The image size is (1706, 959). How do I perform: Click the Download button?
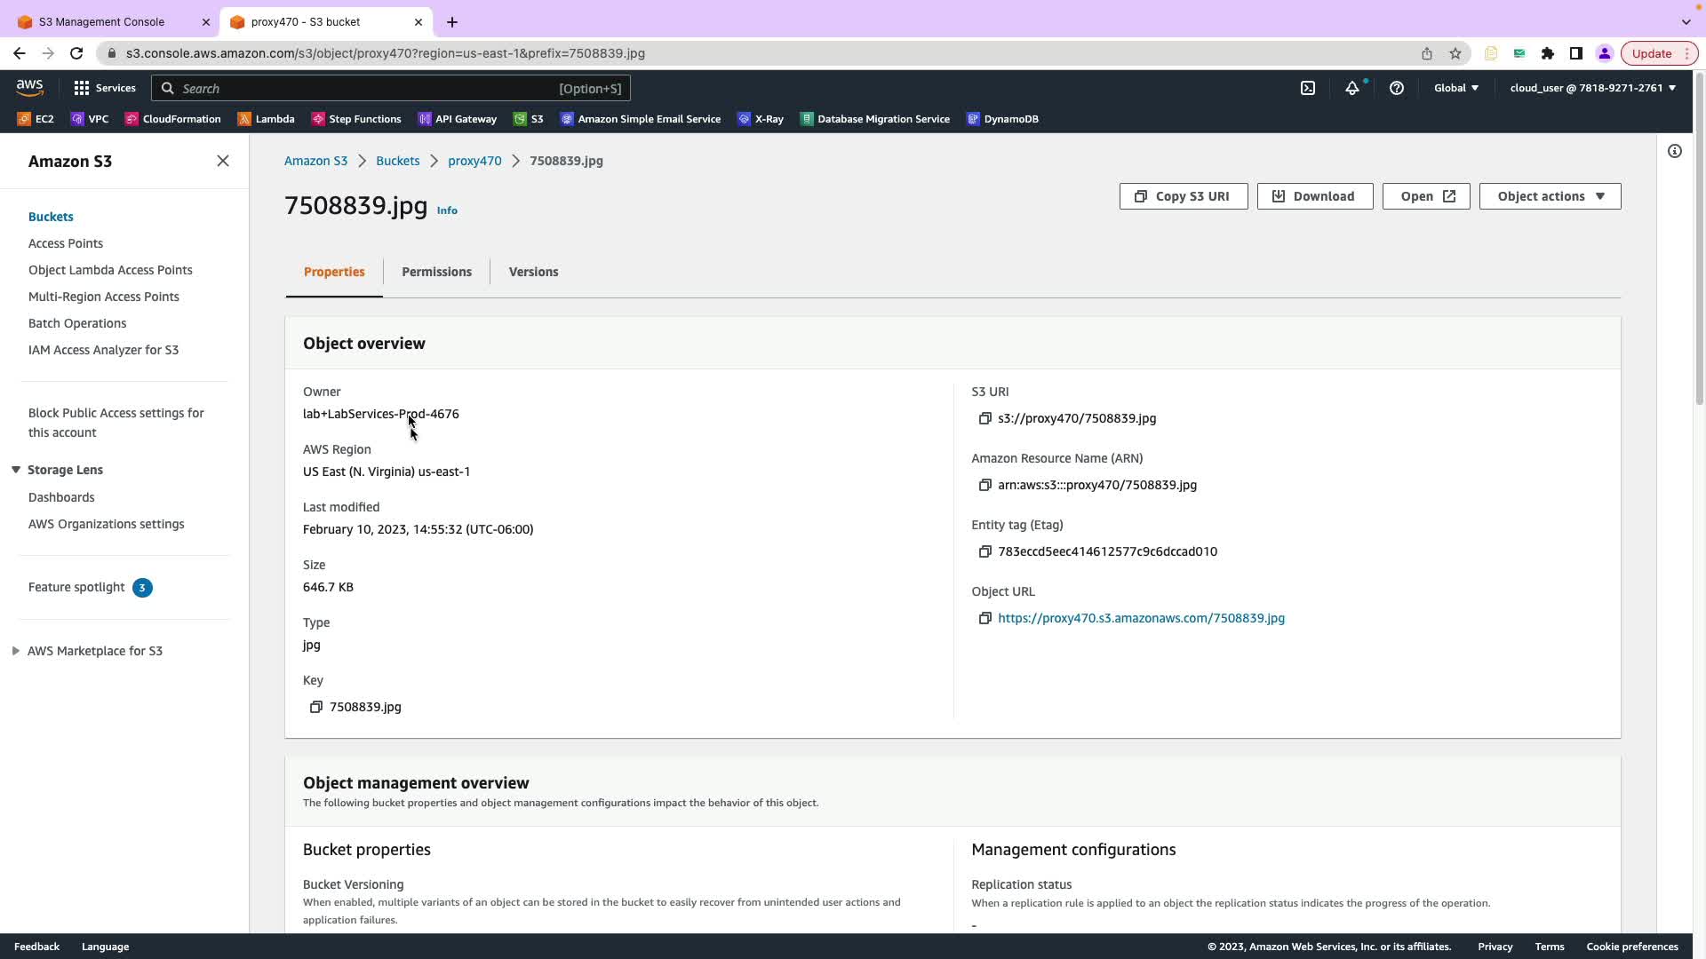coord(1314,196)
